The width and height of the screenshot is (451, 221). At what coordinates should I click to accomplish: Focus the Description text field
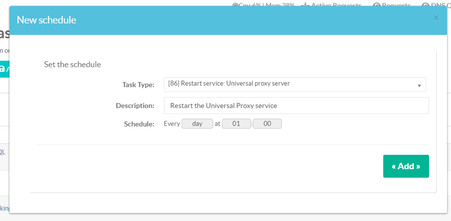tap(296, 106)
